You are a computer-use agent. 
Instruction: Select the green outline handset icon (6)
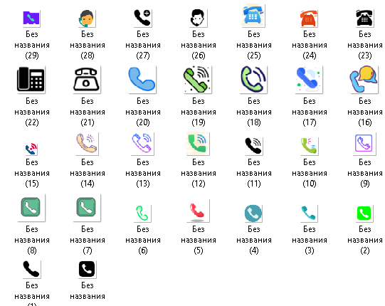142,213
